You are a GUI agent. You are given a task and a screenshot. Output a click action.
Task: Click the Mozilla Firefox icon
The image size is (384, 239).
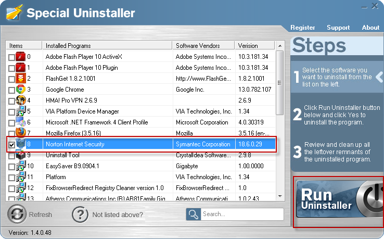21,132
